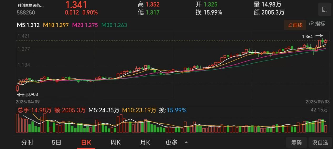Image resolution: width=333 pixels, height=149 pixels.
Task: Click the M5:1.312 moving average label
Action: pos(28,25)
